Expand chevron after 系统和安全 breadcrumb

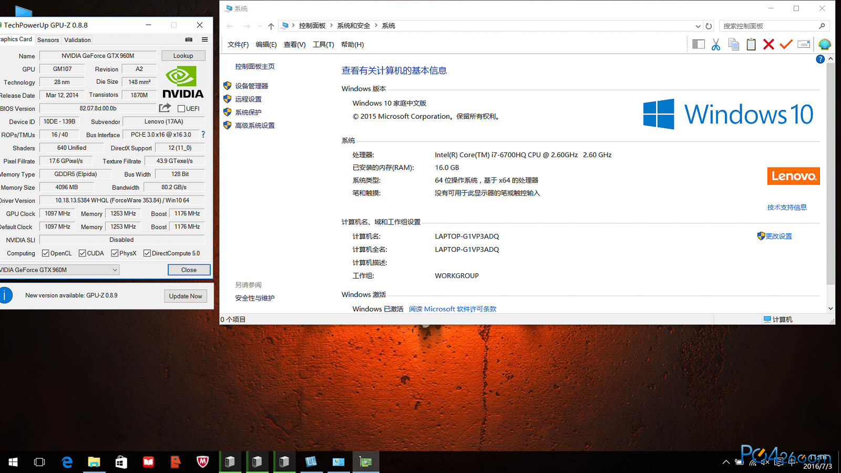coord(376,25)
